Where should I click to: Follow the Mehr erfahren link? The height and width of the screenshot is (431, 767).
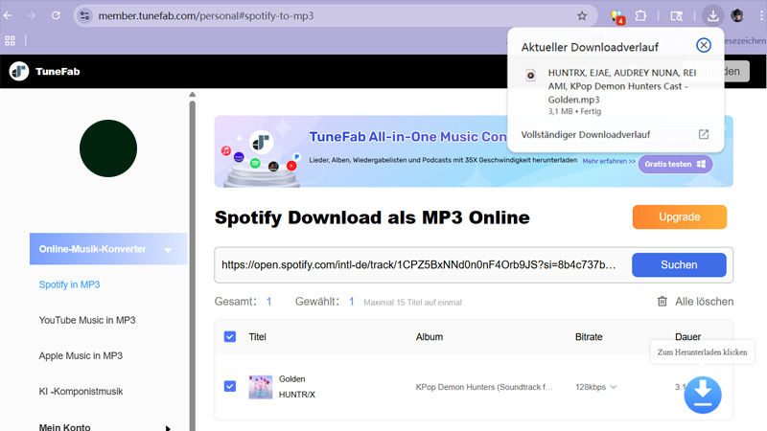(609, 161)
